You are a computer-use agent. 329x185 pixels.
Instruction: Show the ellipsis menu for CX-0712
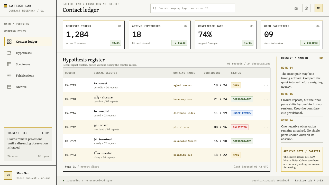(x=266, y=127)
